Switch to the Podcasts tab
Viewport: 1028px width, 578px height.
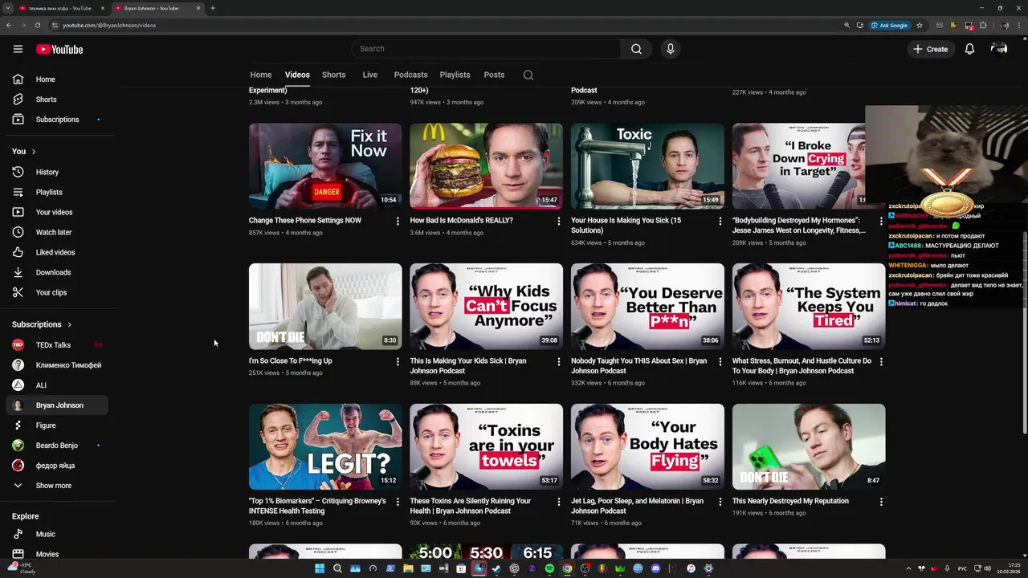pos(410,75)
